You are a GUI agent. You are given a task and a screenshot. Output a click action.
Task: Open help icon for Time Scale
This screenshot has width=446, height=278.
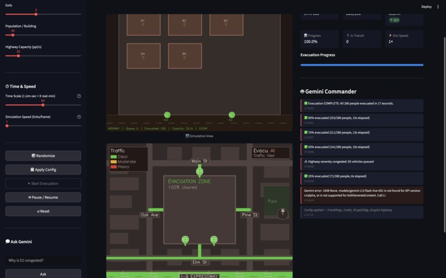(x=79, y=96)
